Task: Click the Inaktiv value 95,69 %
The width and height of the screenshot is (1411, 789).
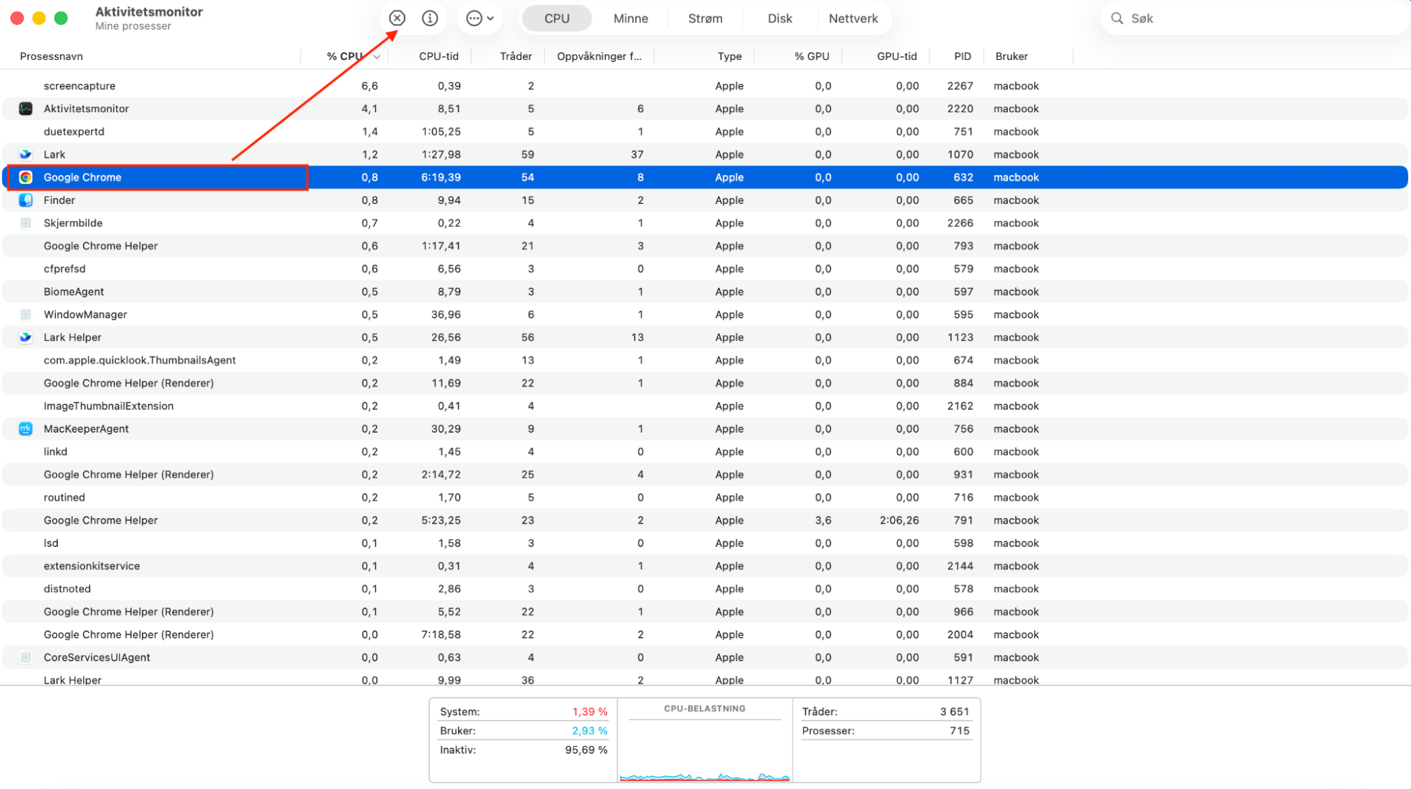Action: coord(586,750)
